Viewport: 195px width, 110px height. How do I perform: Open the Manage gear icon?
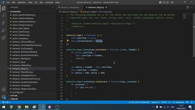(x=4, y=97)
